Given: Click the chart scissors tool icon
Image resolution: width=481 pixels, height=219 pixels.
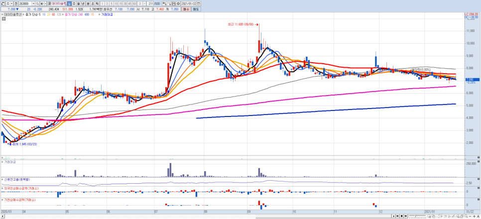Looking at the screenshot, I should click(x=169, y=3).
